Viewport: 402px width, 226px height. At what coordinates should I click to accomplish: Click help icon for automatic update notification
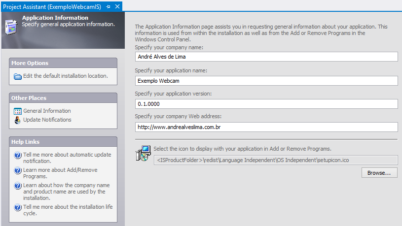(x=18, y=155)
